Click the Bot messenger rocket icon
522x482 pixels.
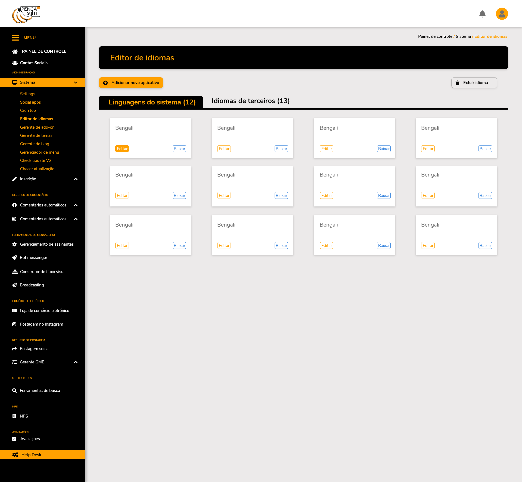pyautogui.click(x=15, y=258)
